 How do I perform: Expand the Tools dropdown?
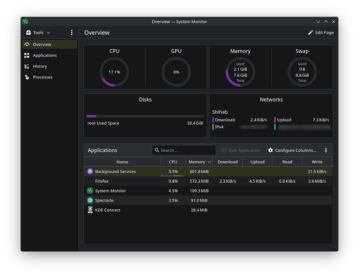38,33
